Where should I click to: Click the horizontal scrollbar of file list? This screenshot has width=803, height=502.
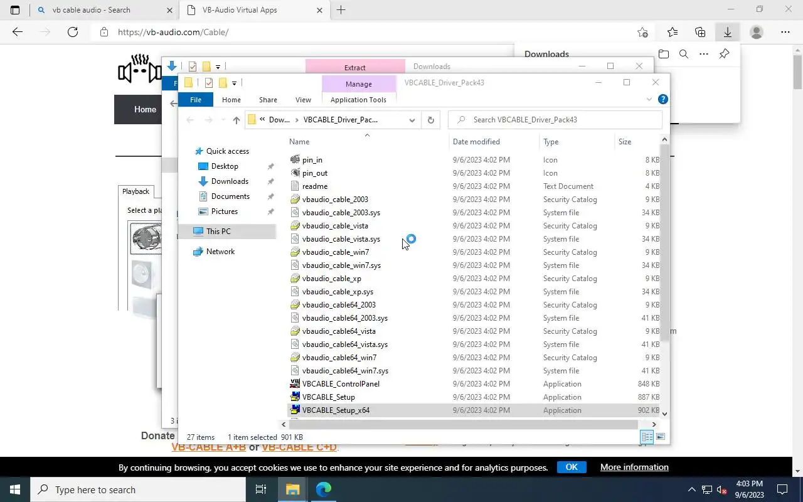click(464, 425)
